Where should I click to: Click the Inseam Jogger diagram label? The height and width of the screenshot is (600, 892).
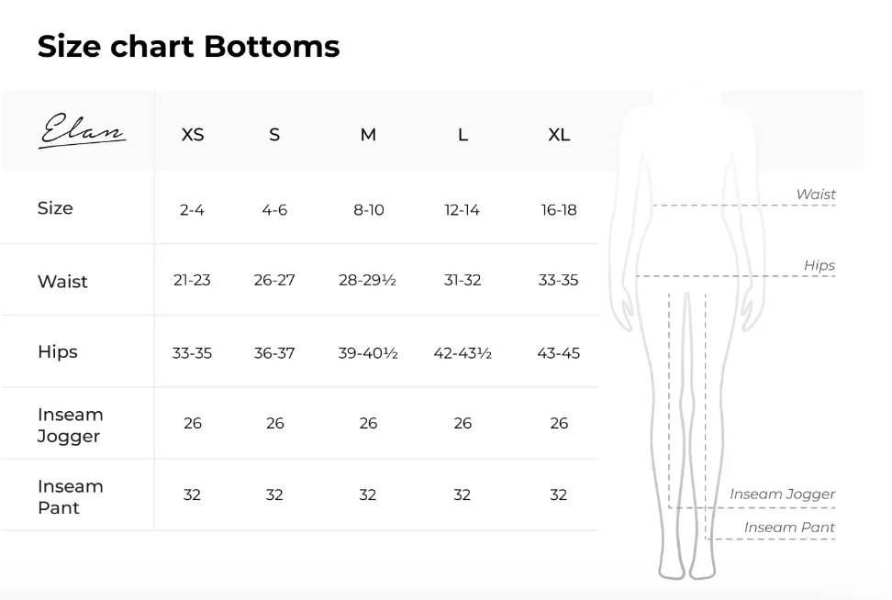pos(783,494)
